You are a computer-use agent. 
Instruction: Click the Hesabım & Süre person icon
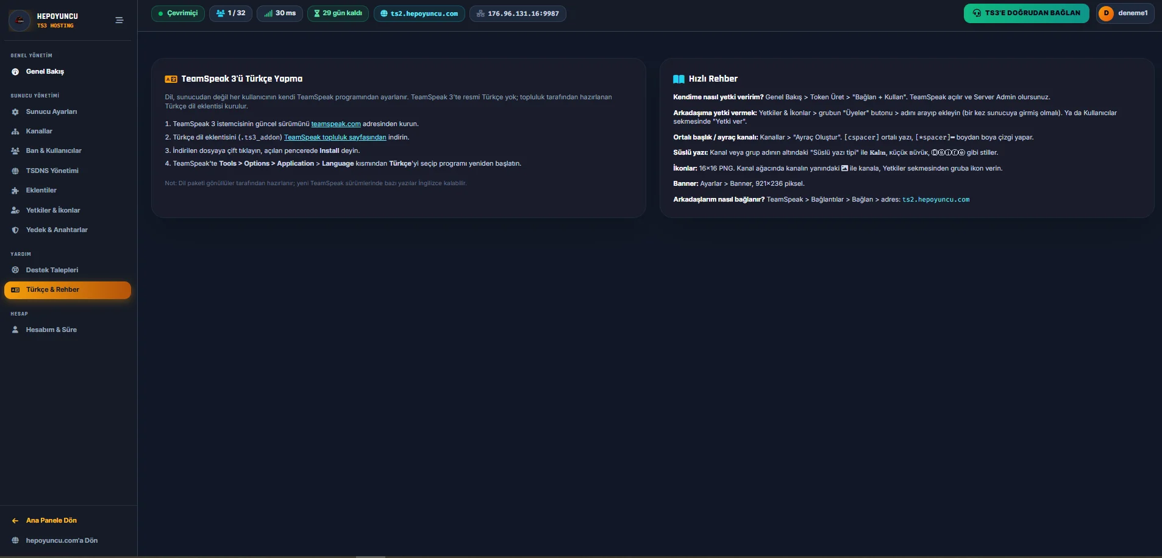click(x=15, y=330)
